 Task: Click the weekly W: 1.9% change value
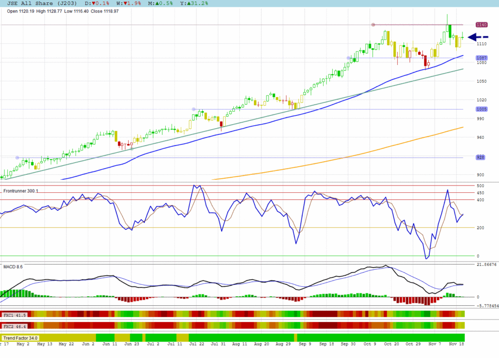124,3
